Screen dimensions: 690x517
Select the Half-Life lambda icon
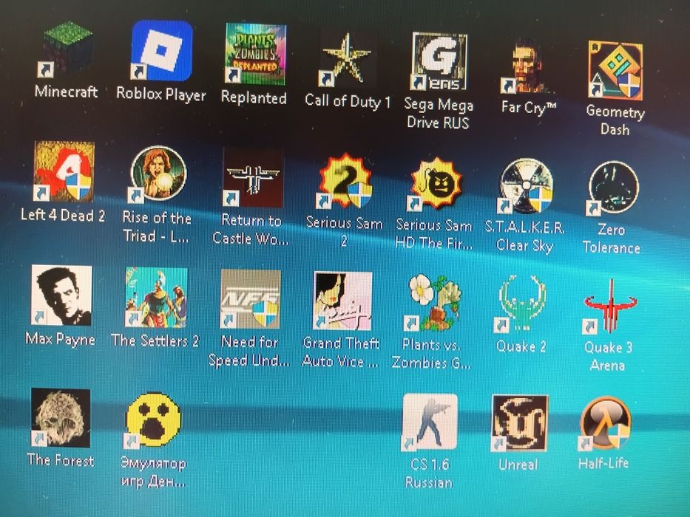tap(605, 422)
